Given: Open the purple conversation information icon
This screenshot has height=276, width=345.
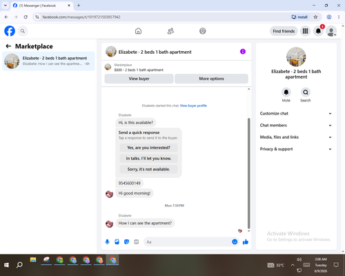Looking at the screenshot, I should (x=243, y=52).
